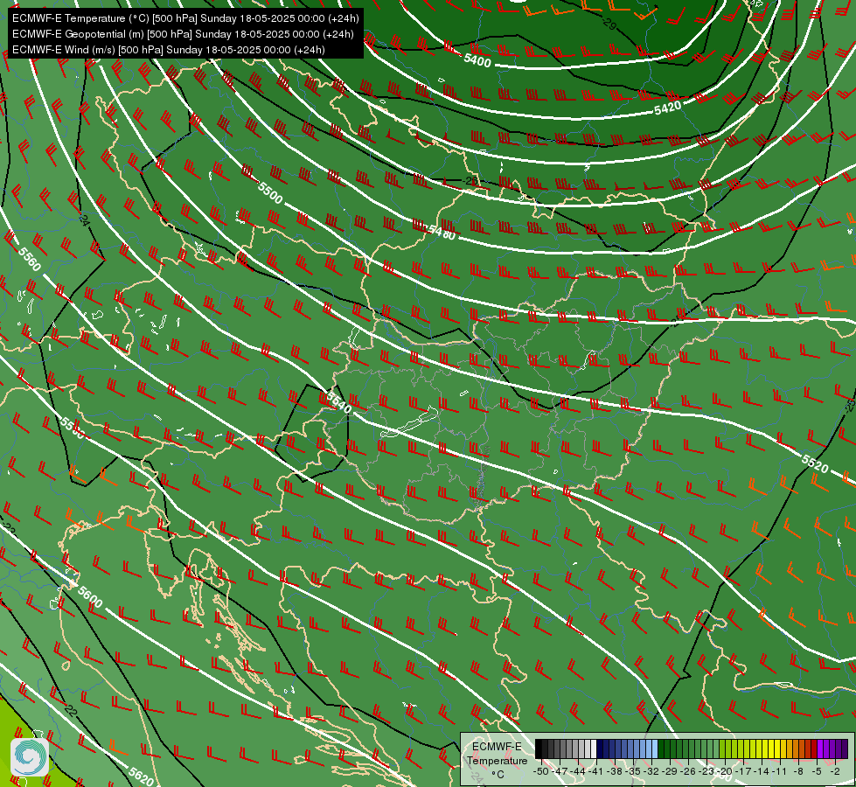Click the -2 tick label in the legend
Screen dimensions: 856x787
[835, 771]
